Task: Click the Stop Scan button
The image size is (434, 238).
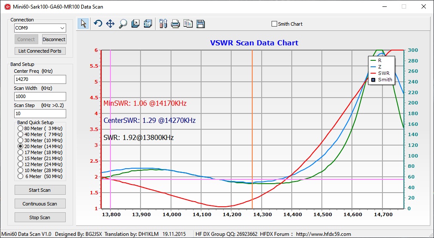Action: pyautogui.click(x=40, y=217)
